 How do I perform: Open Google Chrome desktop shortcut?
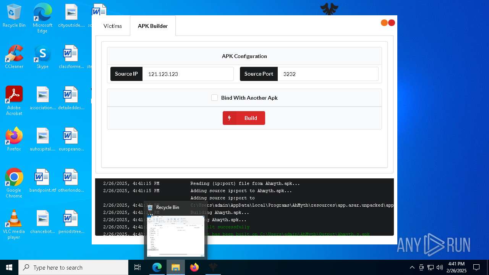pyautogui.click(x=14, y=183)
